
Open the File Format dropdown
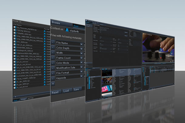point(81,73)
